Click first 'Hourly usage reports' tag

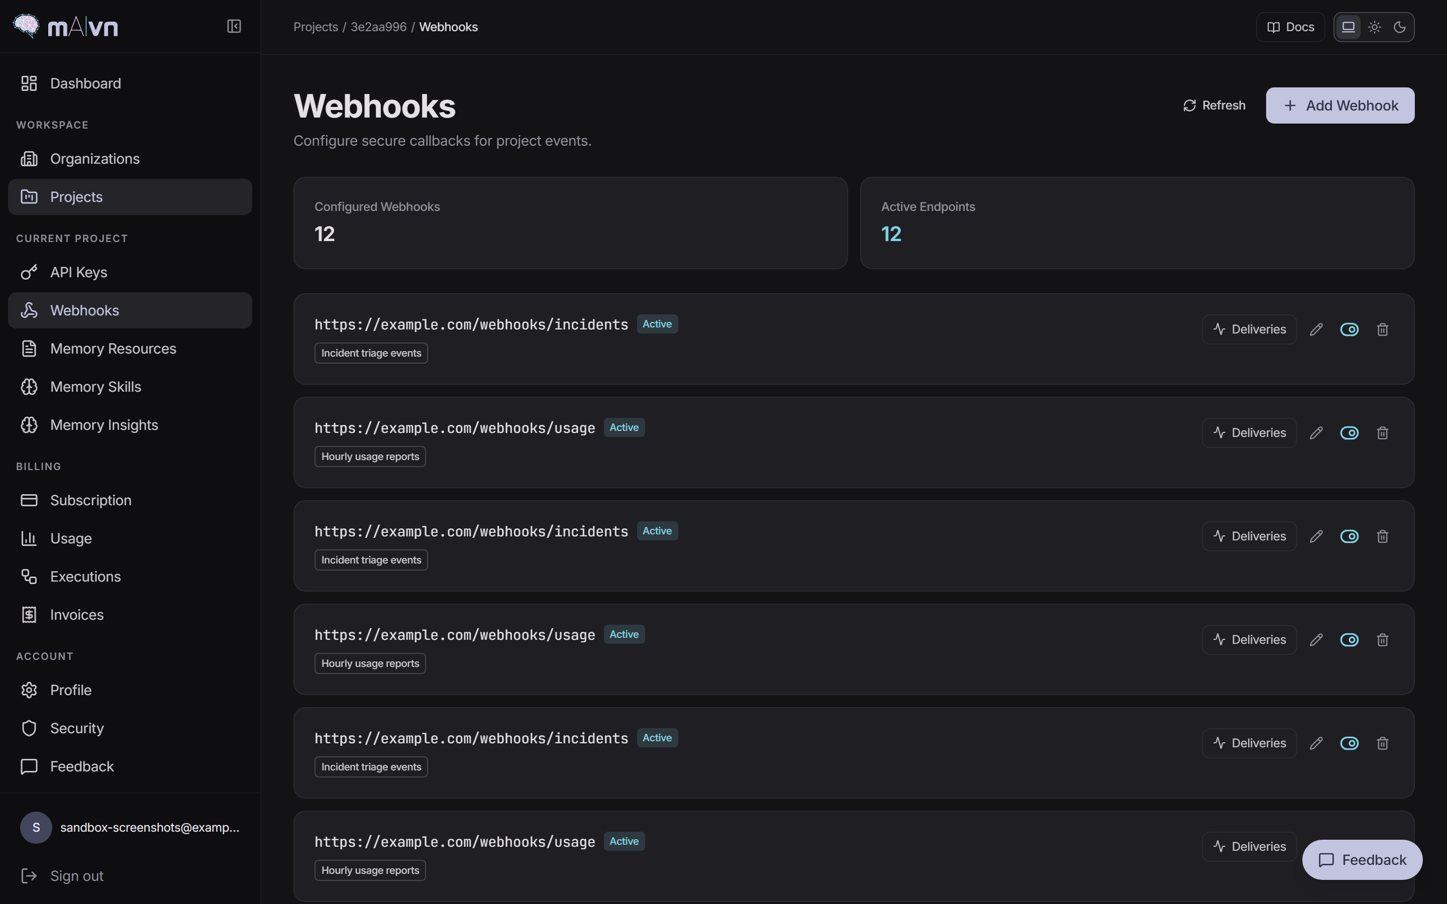[x=370, y=456]
